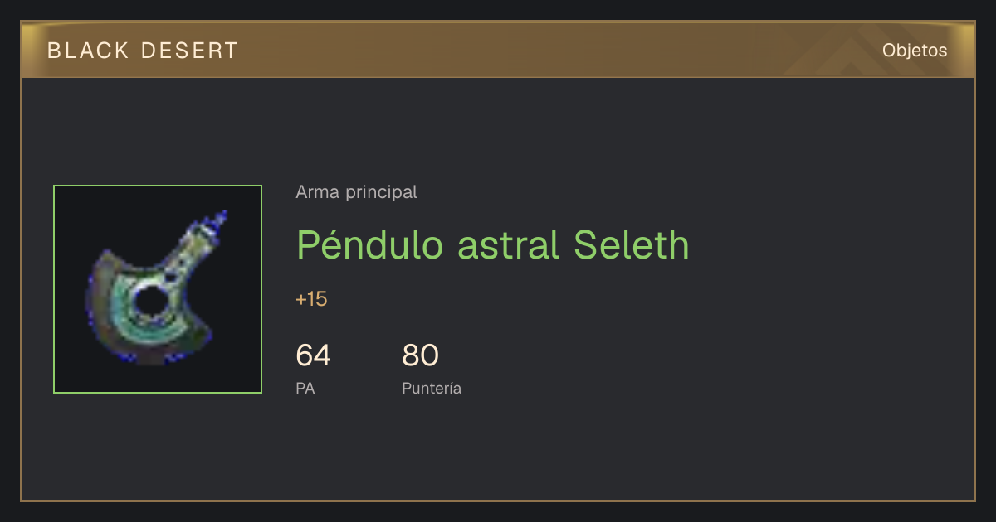Click empty card area below the stats
Viewport: 996px width, 522px height.
pos(498,452)
